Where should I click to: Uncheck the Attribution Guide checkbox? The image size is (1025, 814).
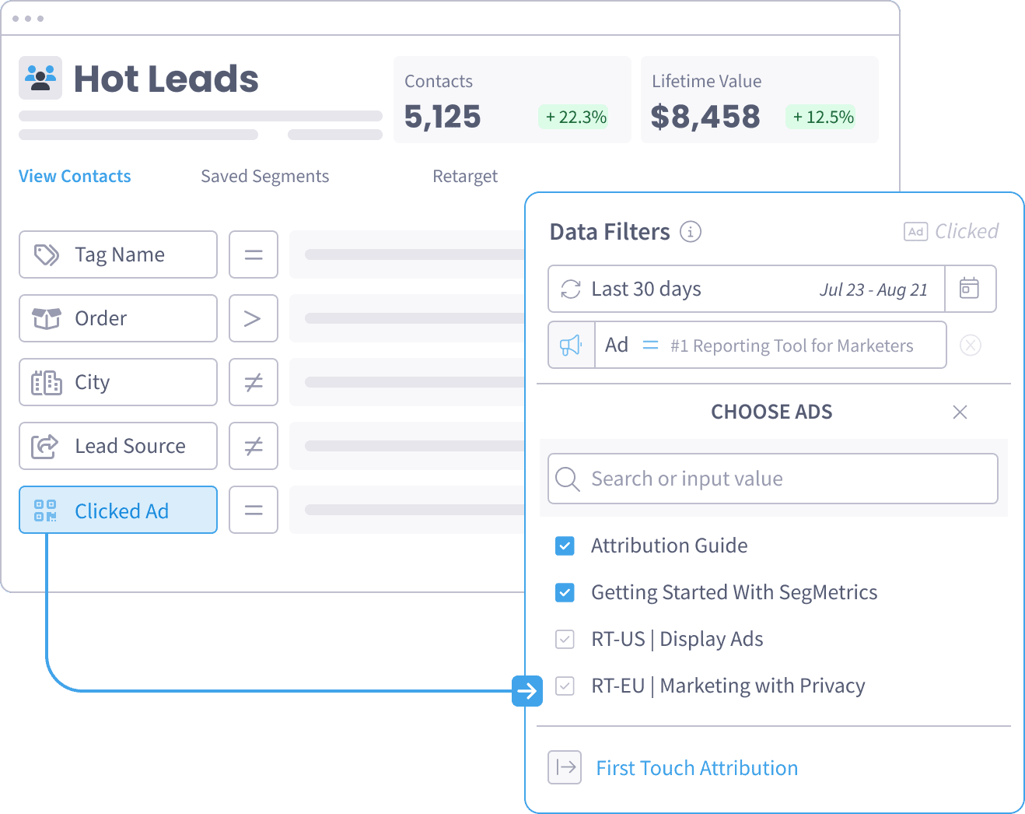click(565, 546)
